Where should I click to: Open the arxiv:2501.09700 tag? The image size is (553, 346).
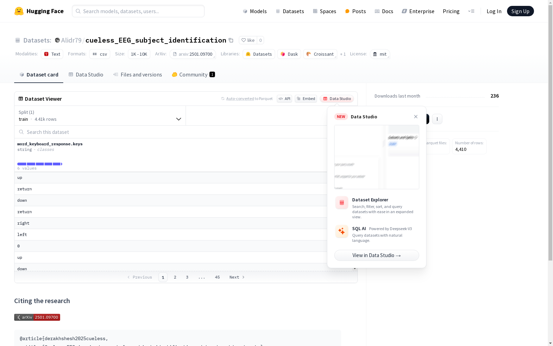(x=193, y=54)
